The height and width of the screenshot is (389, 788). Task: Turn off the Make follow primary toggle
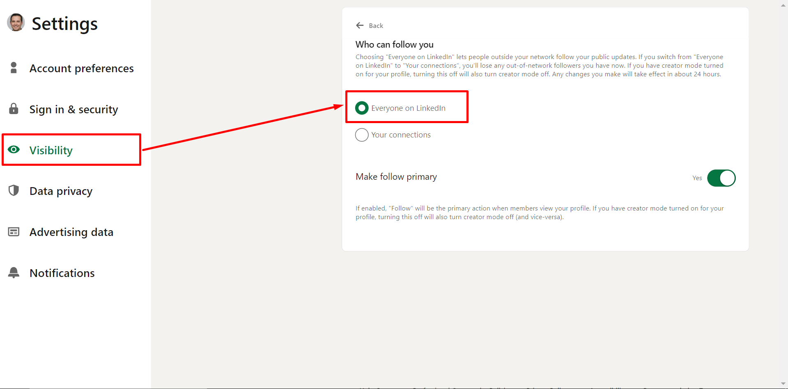(721, 178)
